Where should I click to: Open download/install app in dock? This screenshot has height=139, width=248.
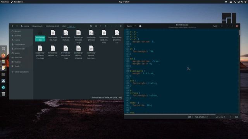pos(3,81)
